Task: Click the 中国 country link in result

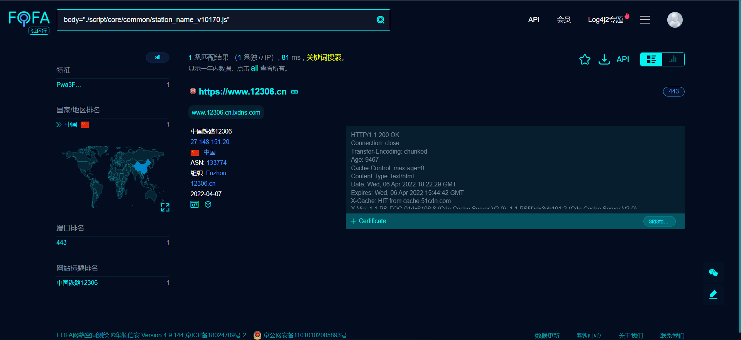Action: pos(209,152)
